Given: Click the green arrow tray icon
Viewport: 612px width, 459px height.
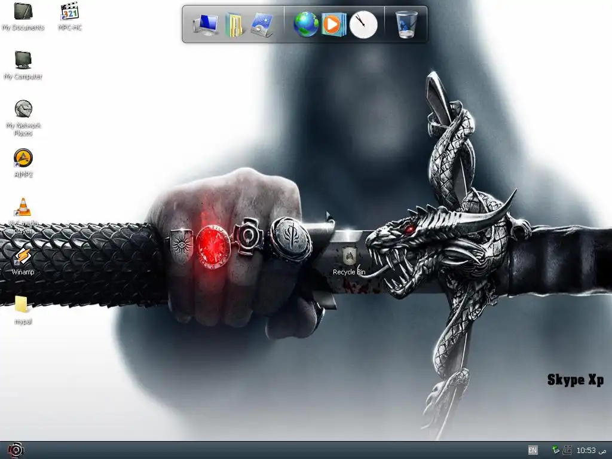Looking at the screenshot, I should [x=555, y=450].
